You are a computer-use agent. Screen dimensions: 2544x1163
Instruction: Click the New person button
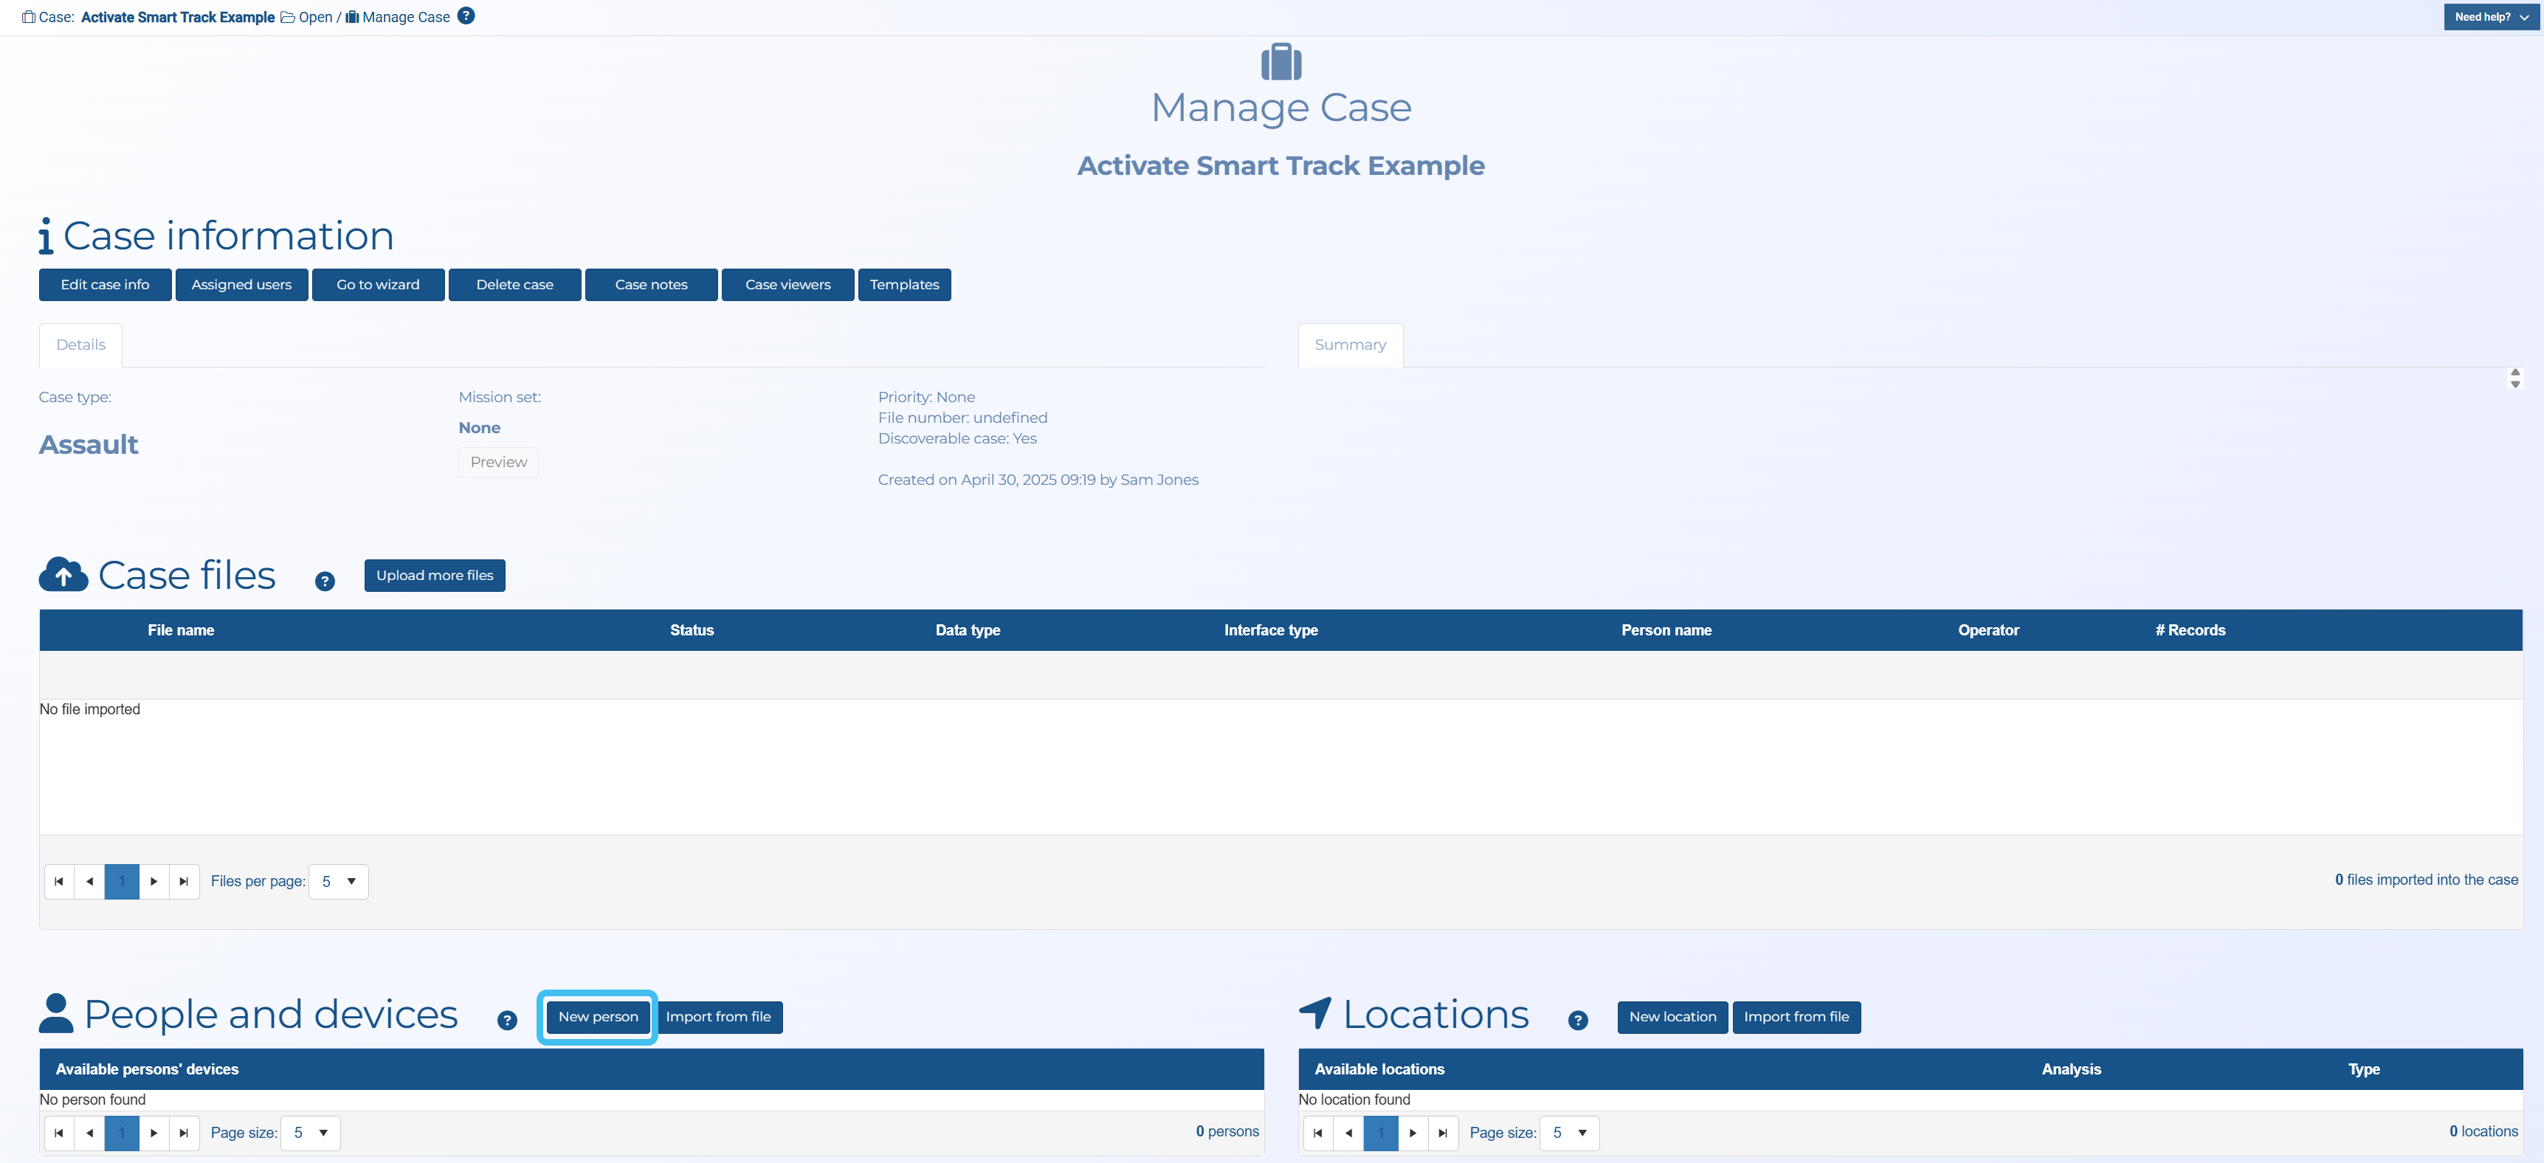(598, 1016)
